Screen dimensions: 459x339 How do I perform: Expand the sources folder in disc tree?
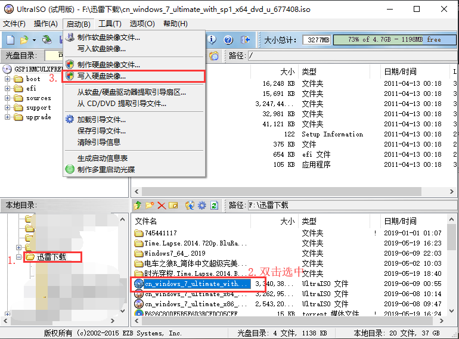pos(7,98)
